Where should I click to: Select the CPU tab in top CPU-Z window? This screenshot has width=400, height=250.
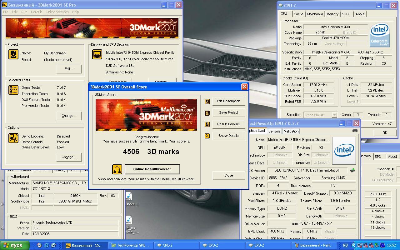(x=284, y=14)
